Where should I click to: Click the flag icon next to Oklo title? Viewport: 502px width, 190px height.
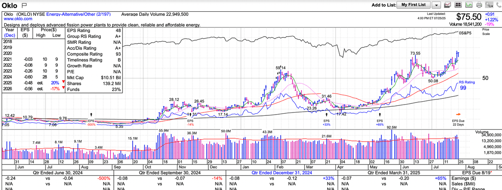point(24,5)
